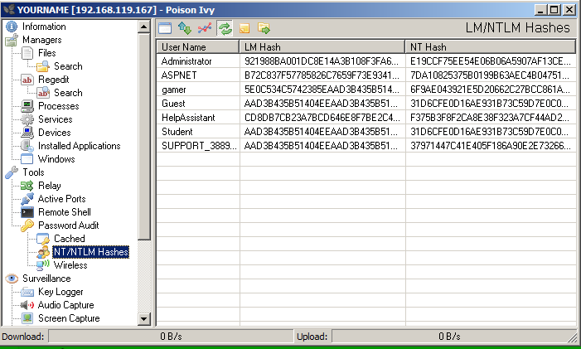The image size is (581, 349).
Task: Sort by the NT Hash column header
Action: point(491,47)
